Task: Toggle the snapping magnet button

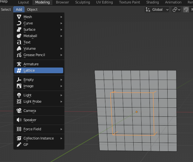Action: pyautogui.click(x=186, y=10)
